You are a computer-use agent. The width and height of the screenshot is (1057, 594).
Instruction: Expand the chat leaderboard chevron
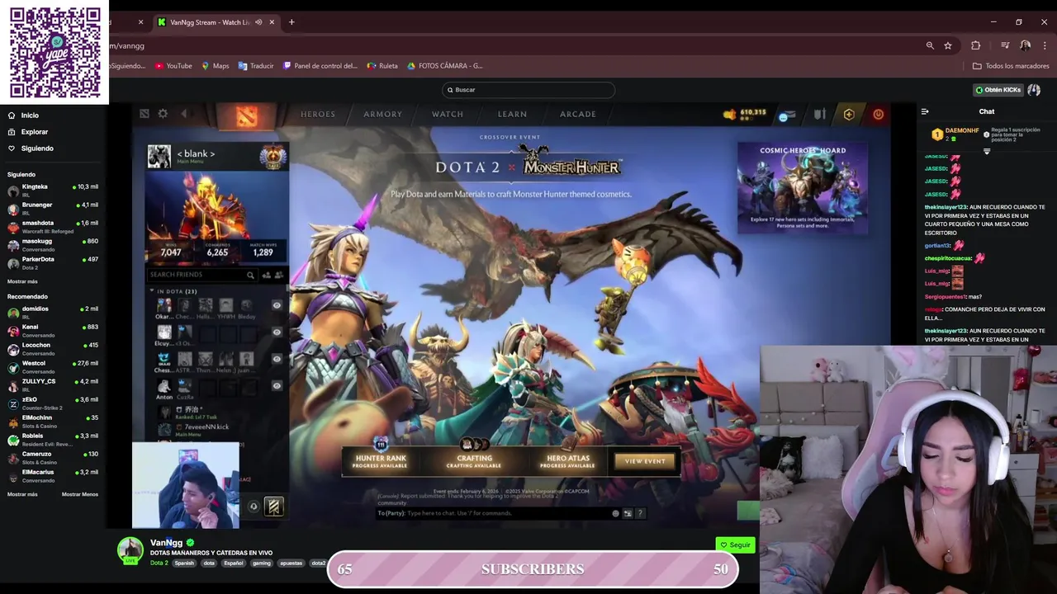(987, 152)
